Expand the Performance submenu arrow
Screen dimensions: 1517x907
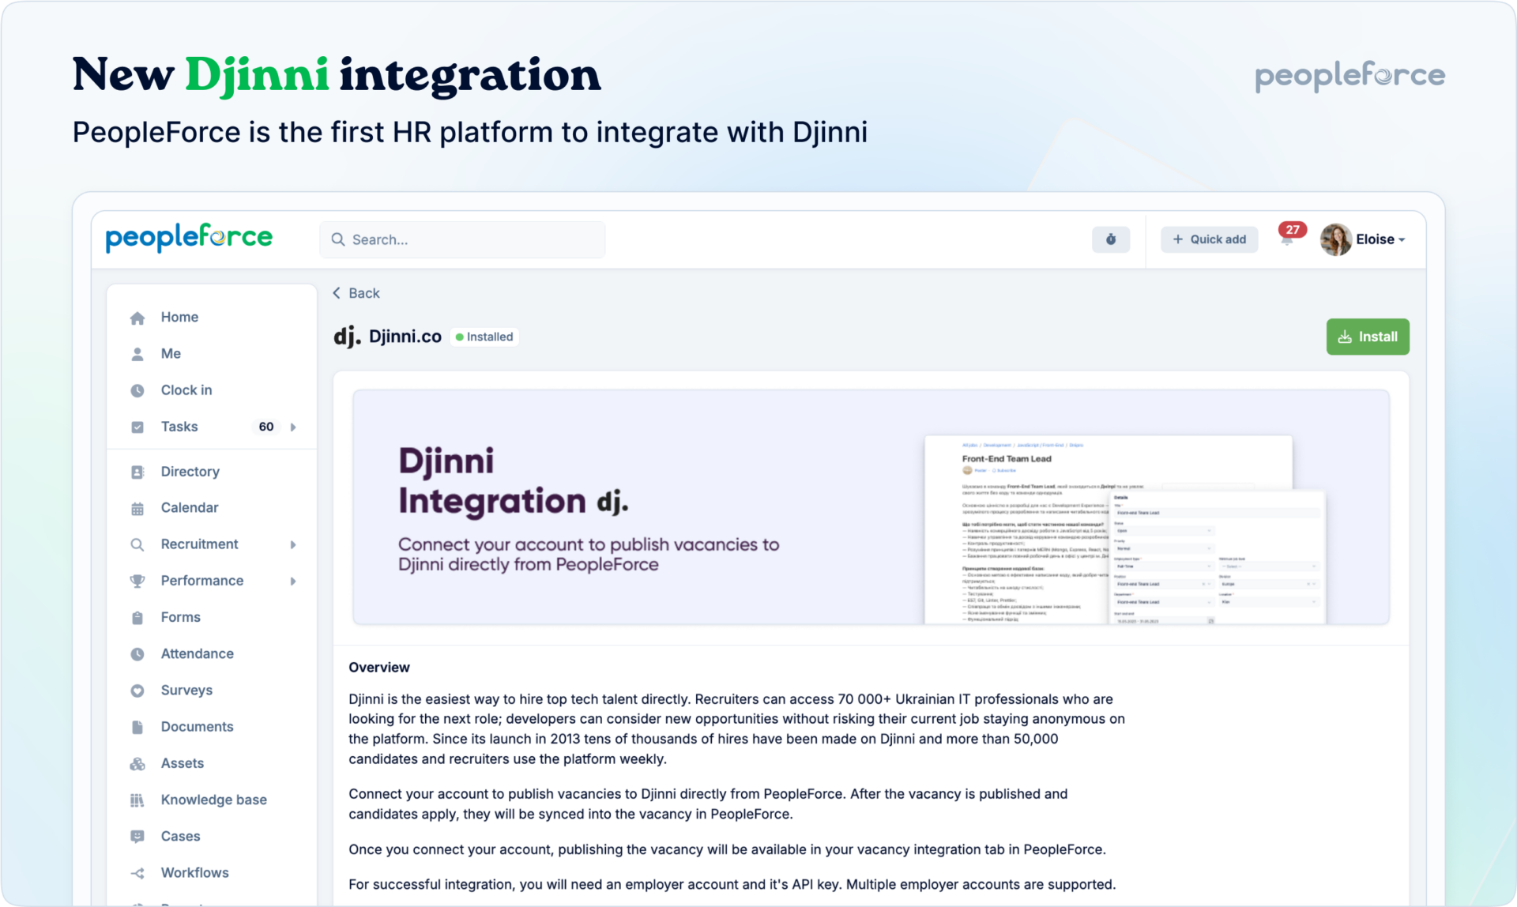293,581
